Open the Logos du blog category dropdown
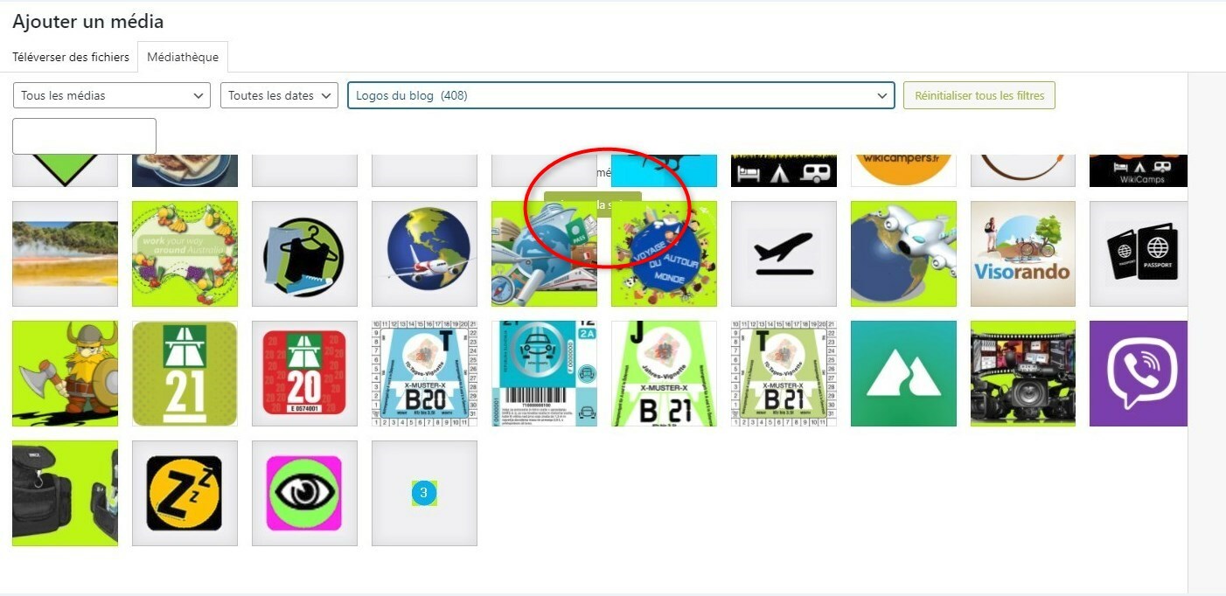Image resolution: width=1226 pixels, height=596 pixels. pyautogui.click(x=621, y=95)
